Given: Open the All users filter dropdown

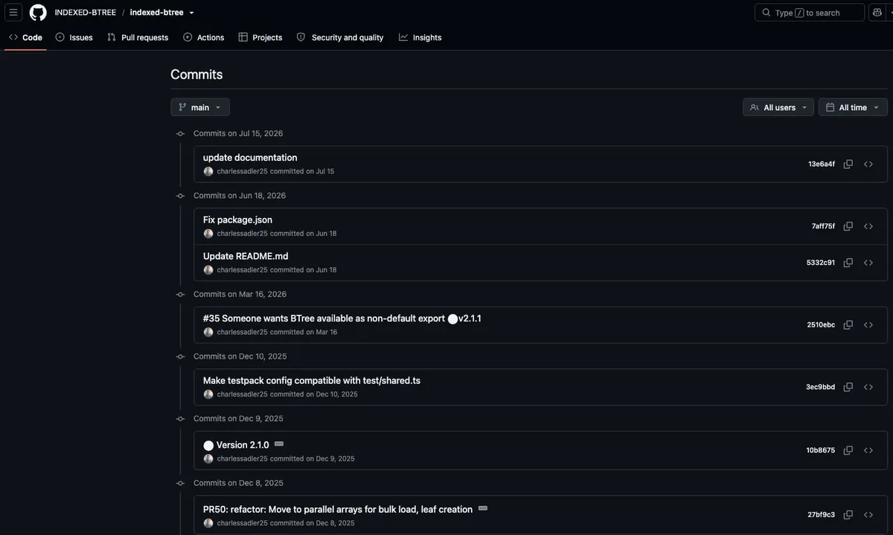Looking at the screenshot, I should [778, 107].
